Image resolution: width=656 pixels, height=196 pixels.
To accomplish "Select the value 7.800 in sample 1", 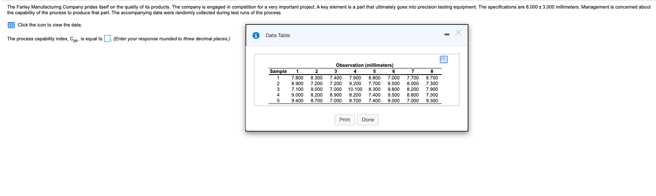I will click(297, 78).
